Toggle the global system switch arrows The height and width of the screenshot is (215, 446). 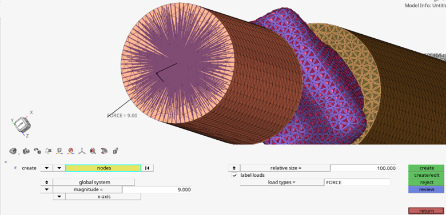47,182
